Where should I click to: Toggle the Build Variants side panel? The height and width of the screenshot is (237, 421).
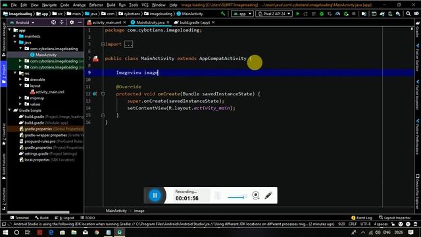click(x=3, y=167)
